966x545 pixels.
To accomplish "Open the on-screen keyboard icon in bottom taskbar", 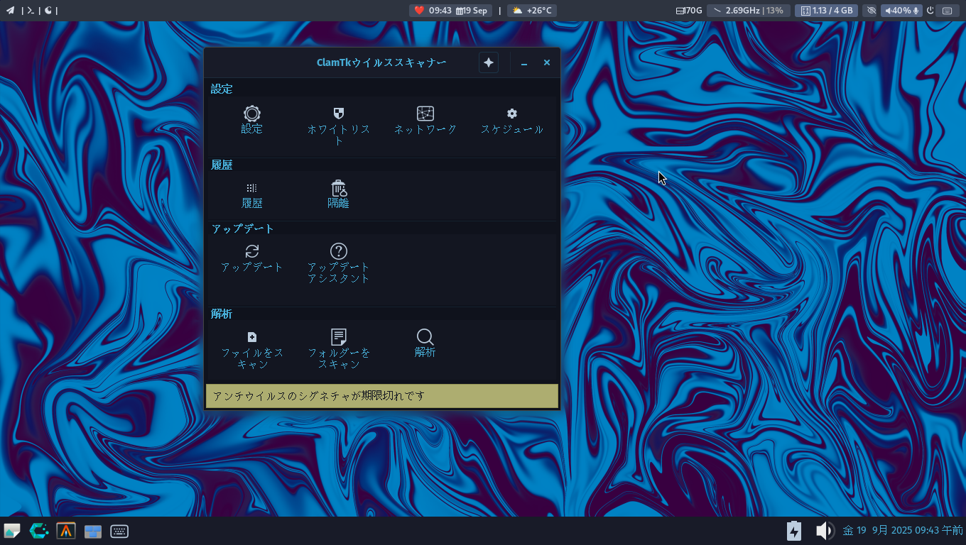I will tap(119, 532).
